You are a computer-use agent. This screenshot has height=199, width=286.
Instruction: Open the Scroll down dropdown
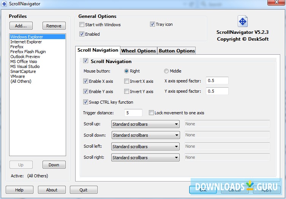pyautogui.click(x=146, y=135)
